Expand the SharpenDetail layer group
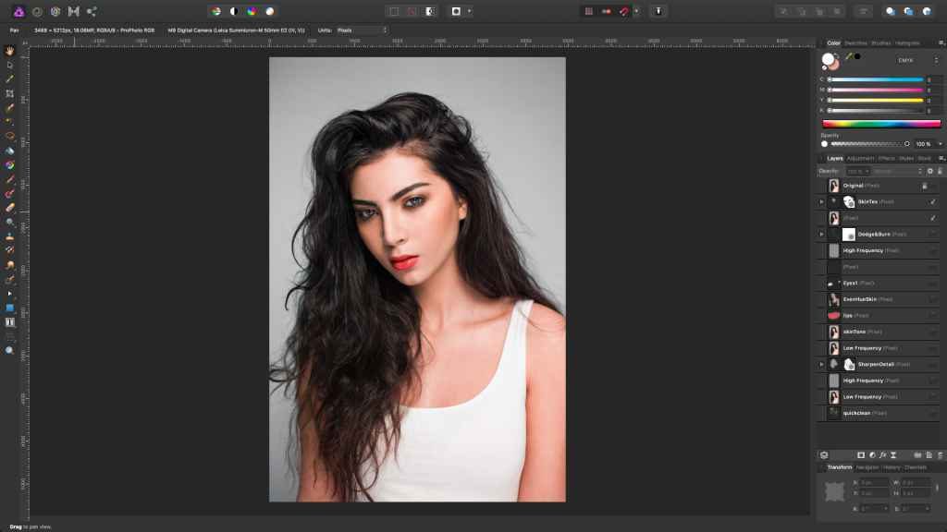Viewport: 947px width, 532px height. (821, 364)
